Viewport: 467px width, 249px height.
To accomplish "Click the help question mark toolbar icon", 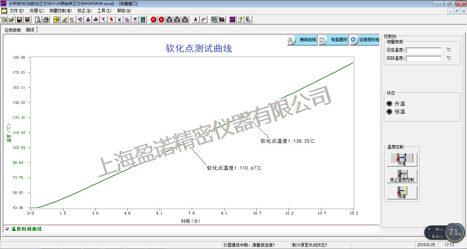I will click(240, 19).
